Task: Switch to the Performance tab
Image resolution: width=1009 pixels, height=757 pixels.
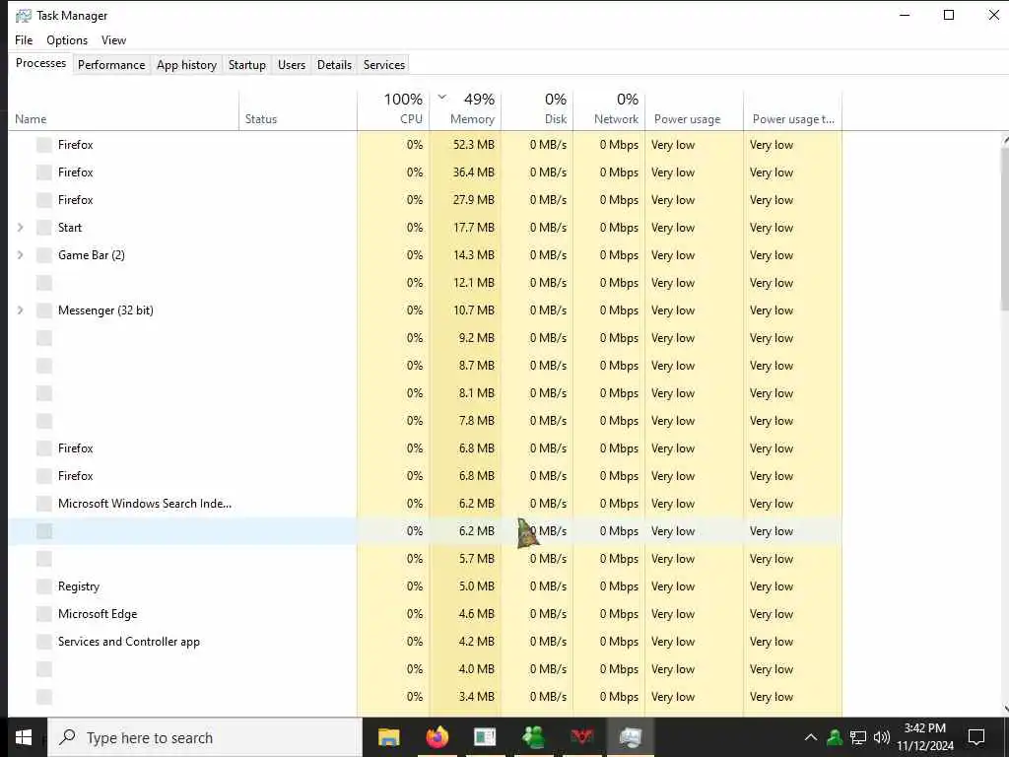Action: (111, 65)
